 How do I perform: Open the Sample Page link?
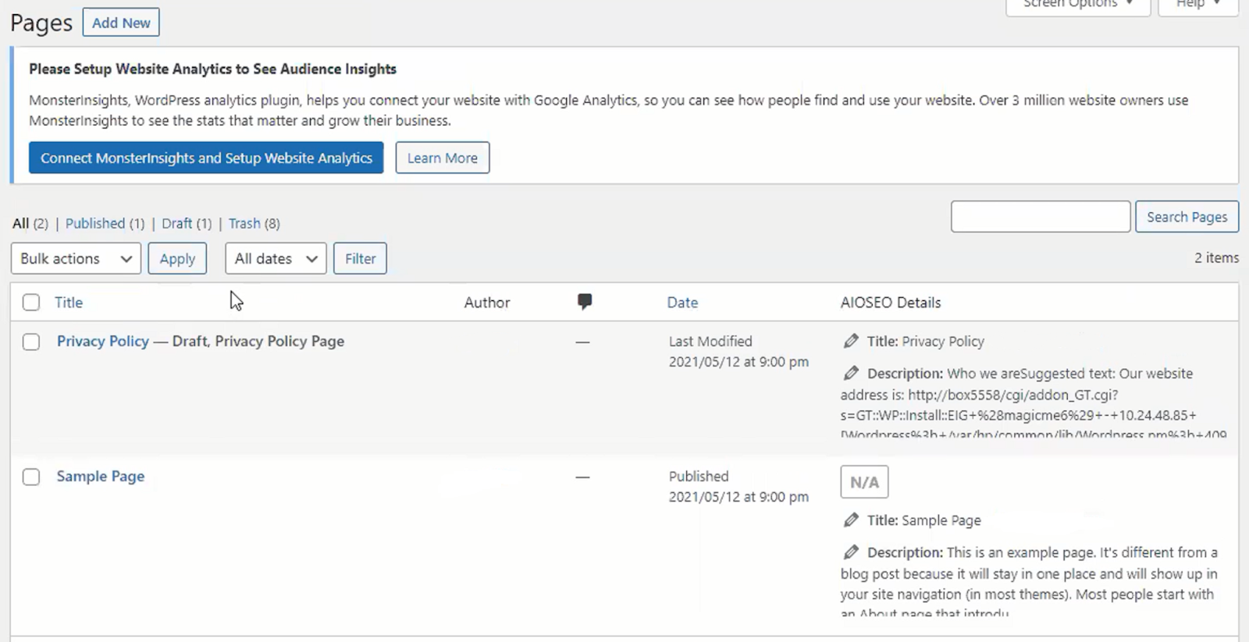click(101, 476)
